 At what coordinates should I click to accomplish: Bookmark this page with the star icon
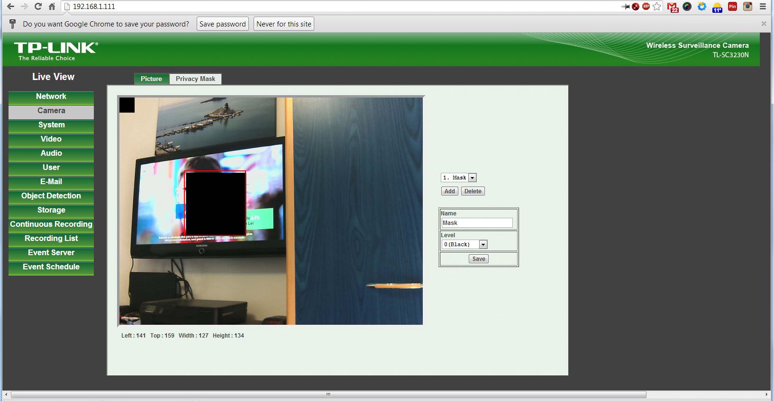tap(656, 7)
